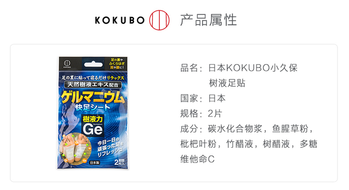Viewport: 349px width, 190px height.
Task: Click the 天然樹液エキス配合 banner
Action: click(93, 84)
